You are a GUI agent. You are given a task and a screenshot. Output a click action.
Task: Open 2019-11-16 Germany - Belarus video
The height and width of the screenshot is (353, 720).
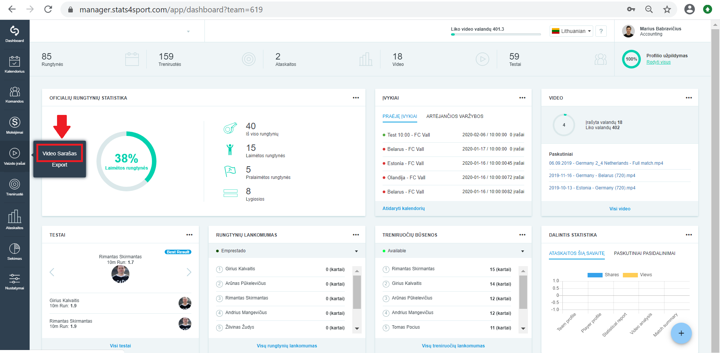click(592, 176)
